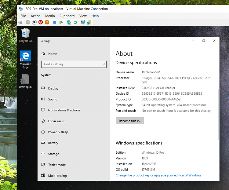Open the File menu

[x=23, y=16]
